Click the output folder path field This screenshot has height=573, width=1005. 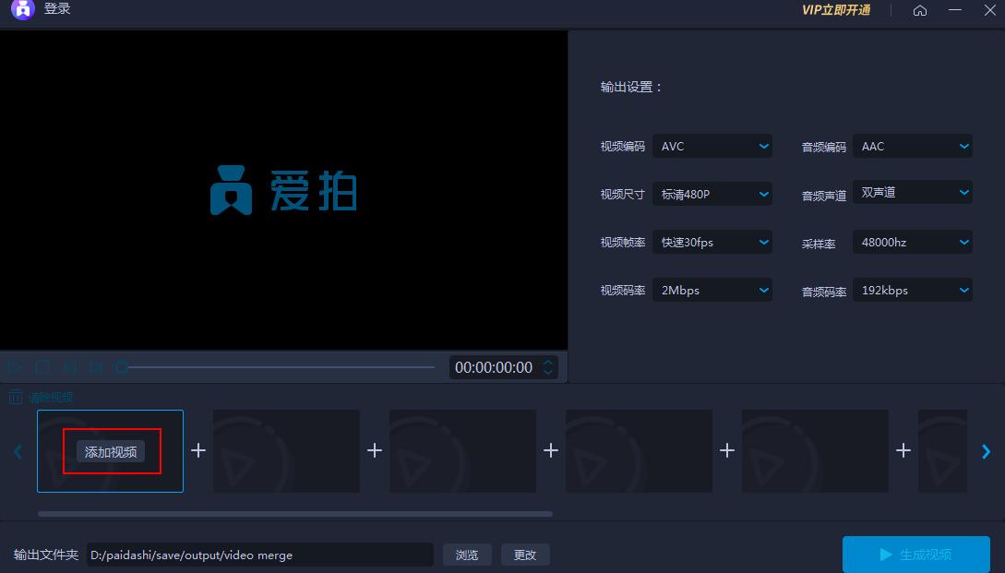click(259, 555)
